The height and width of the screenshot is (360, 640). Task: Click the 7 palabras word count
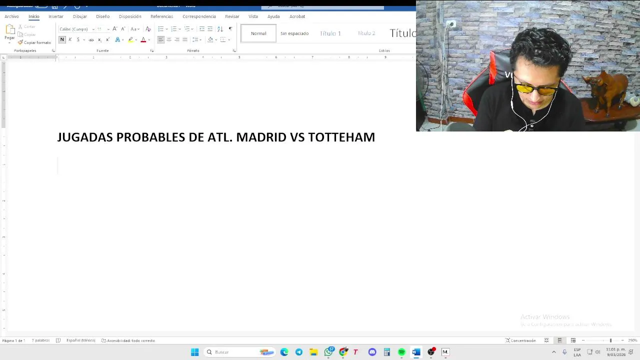pos(40,340)
